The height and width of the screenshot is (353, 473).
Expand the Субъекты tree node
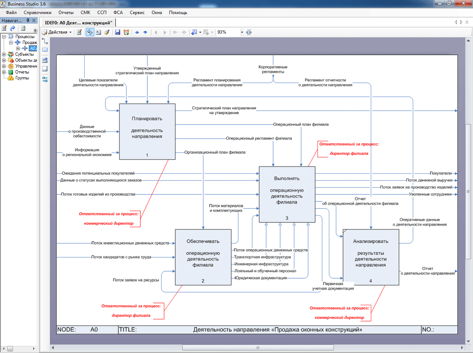click(x=4, y=54)
